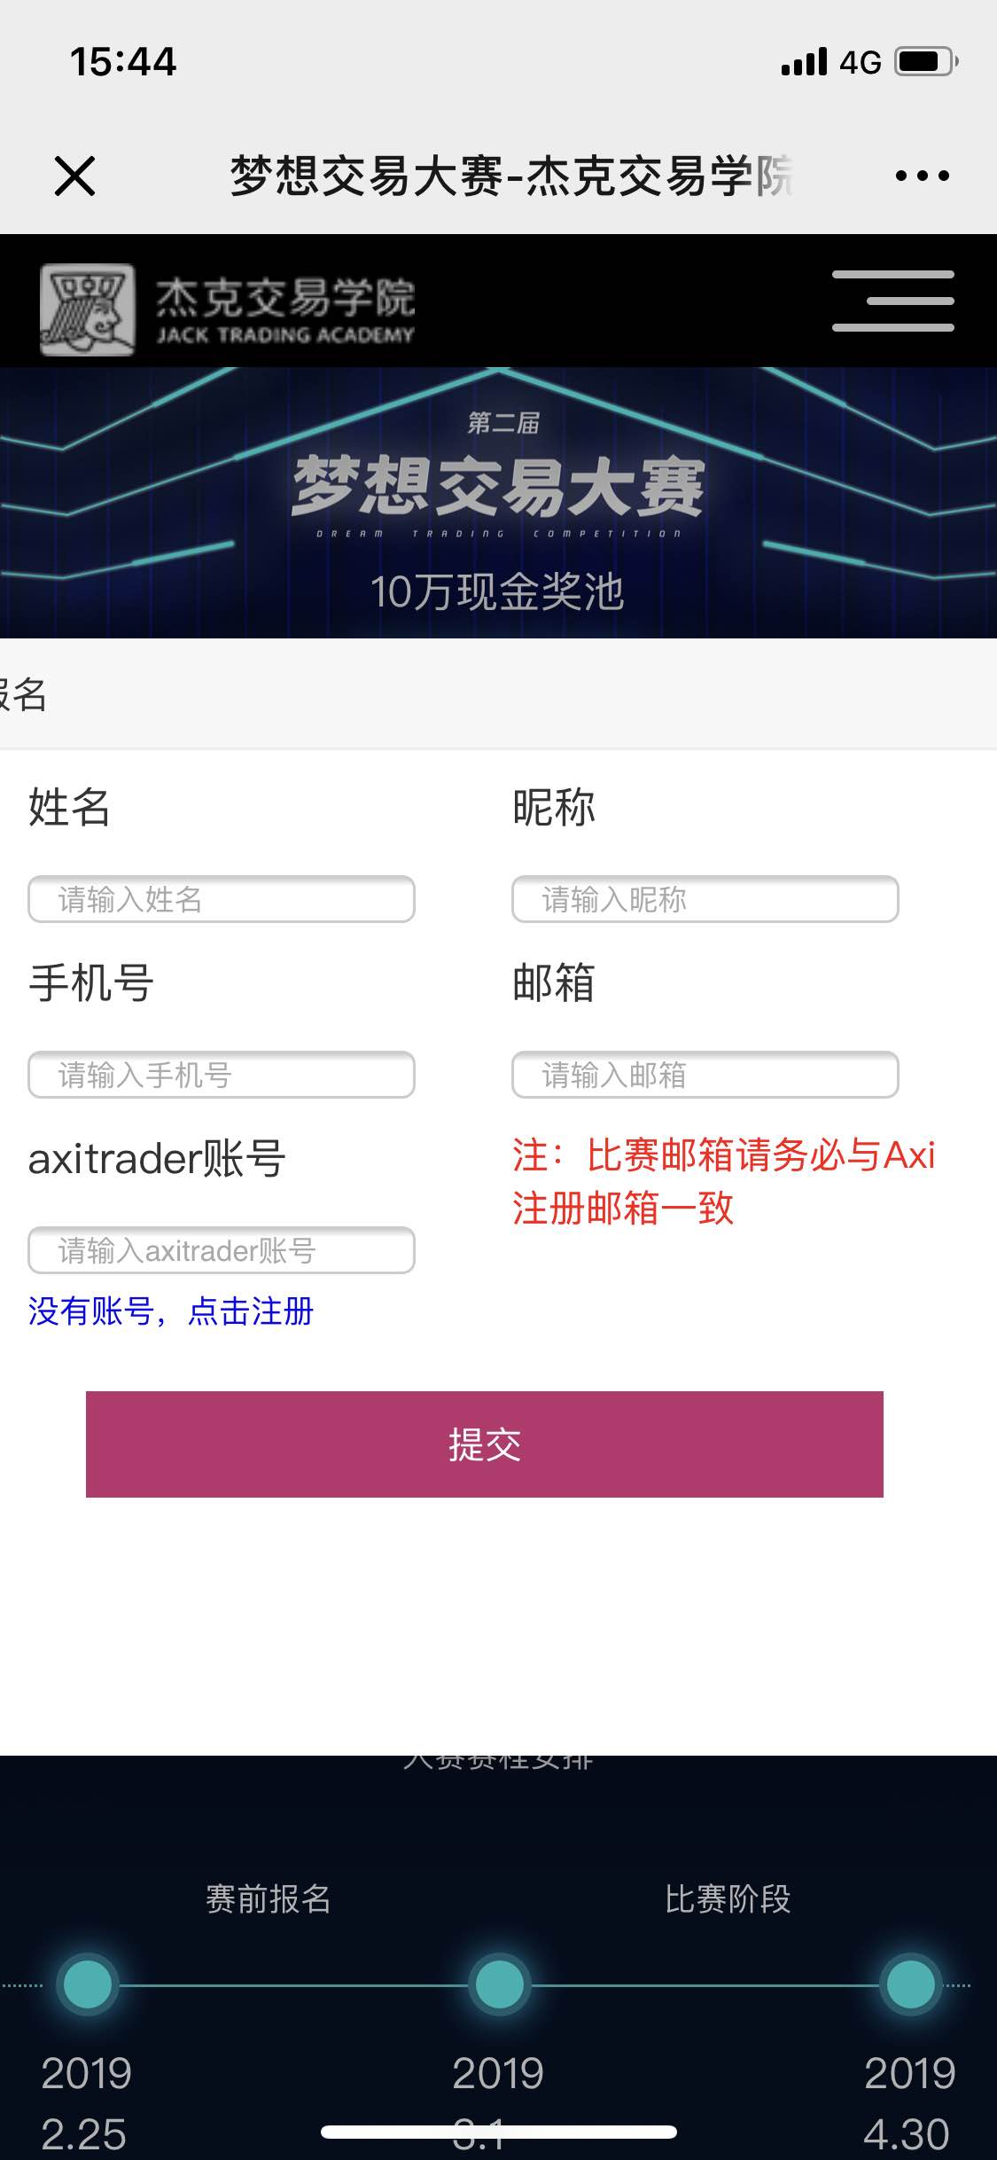
Task: Open the 没有账号，点击注册 registration link
Action: pos(171,1311)
